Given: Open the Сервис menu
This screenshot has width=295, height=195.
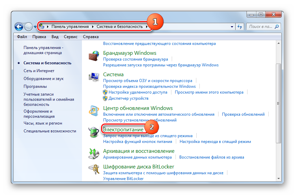Looking at the screenshot, I should coord(71,37).
